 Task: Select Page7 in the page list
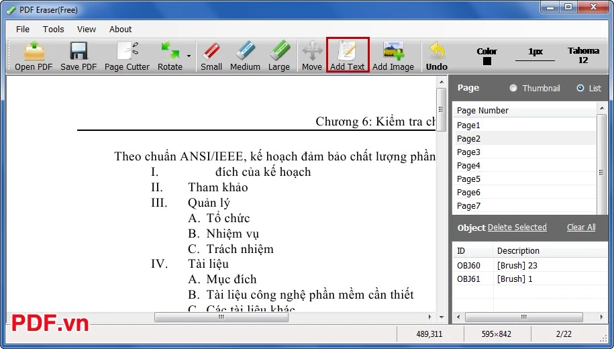pos(524,205)
